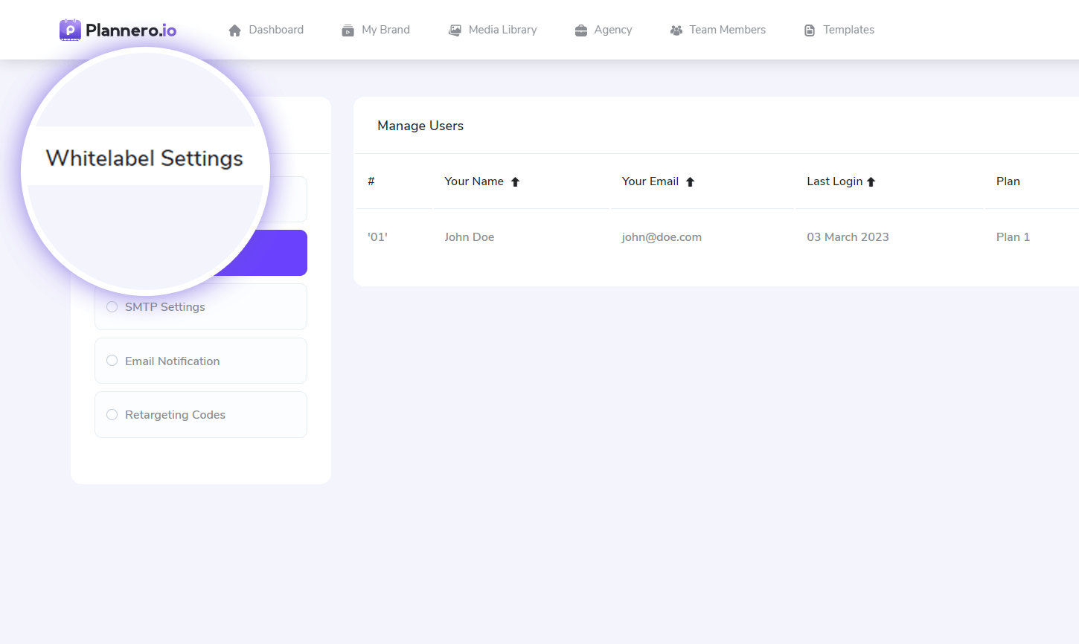Select the Email Notification radio button

(112, 361)
